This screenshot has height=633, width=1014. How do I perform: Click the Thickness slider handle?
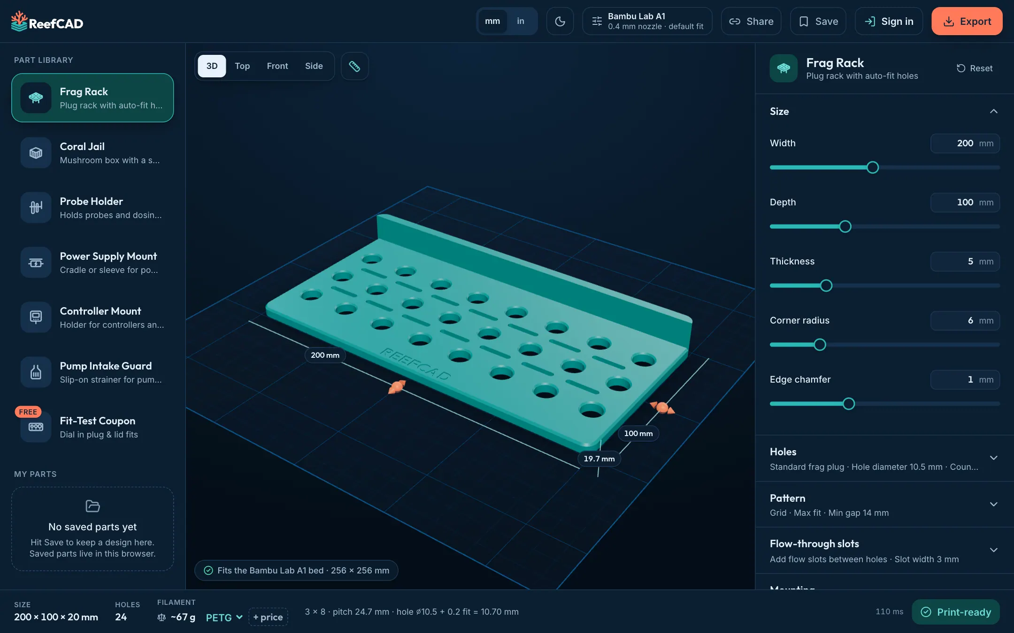(x=826, y=286)
